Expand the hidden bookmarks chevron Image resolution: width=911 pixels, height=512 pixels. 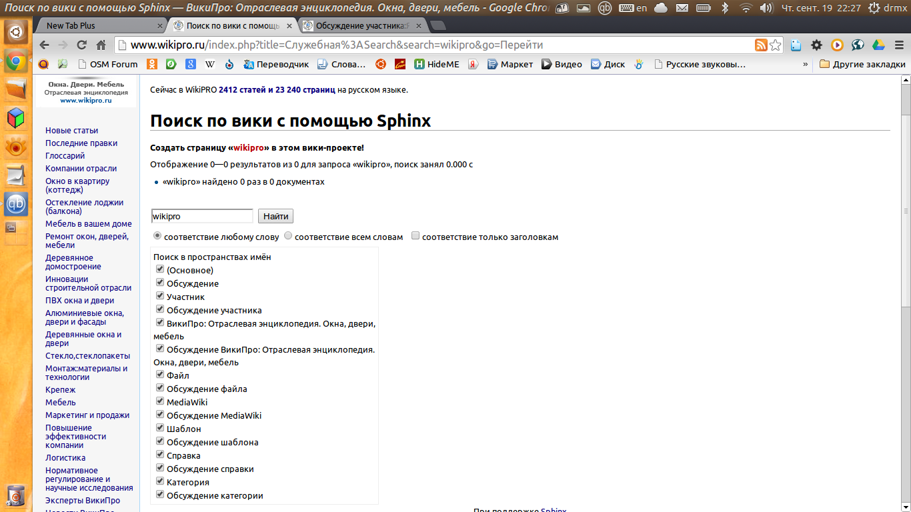tap(806, 64)
